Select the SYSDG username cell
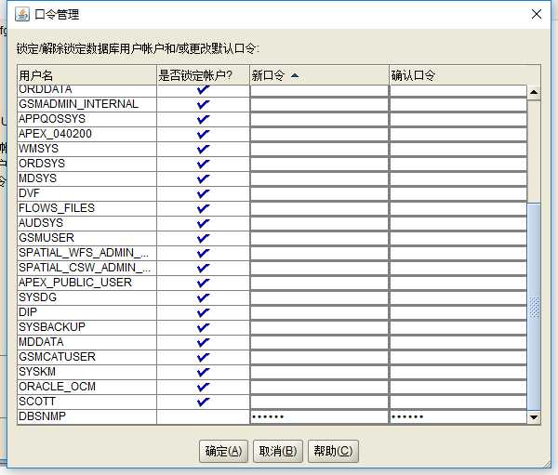558x475 pixels. (86, 297)
